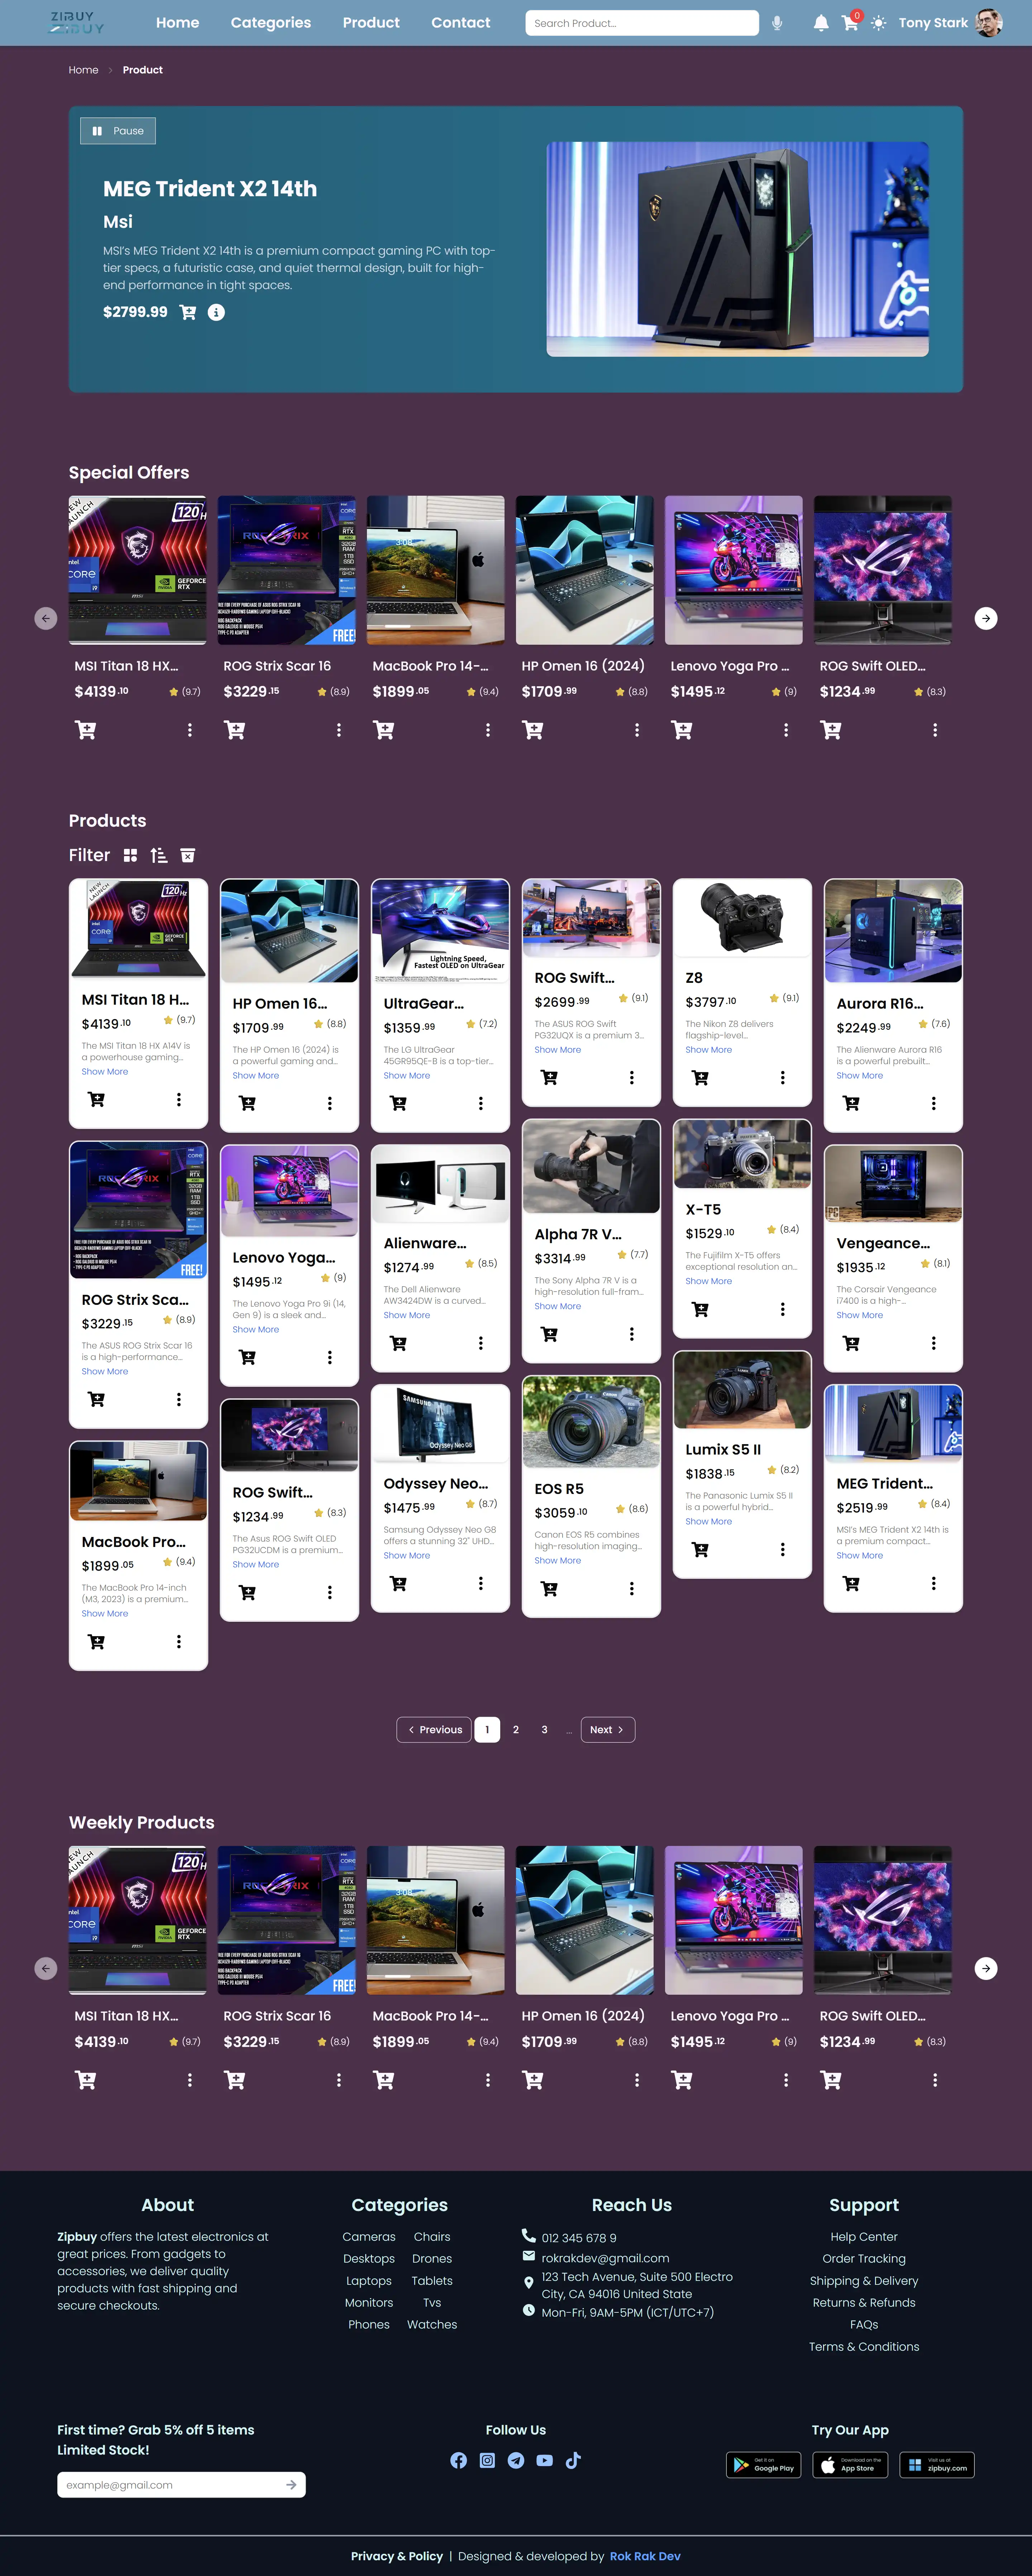Viewport: 1032px width, 2576px height.
Task: Open the Facebook follow icon
Action: pyautogui.click(x=458, y=2460)
